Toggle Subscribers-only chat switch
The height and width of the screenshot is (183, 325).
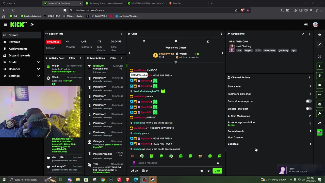pyautogui.click(x=308, y=101)
